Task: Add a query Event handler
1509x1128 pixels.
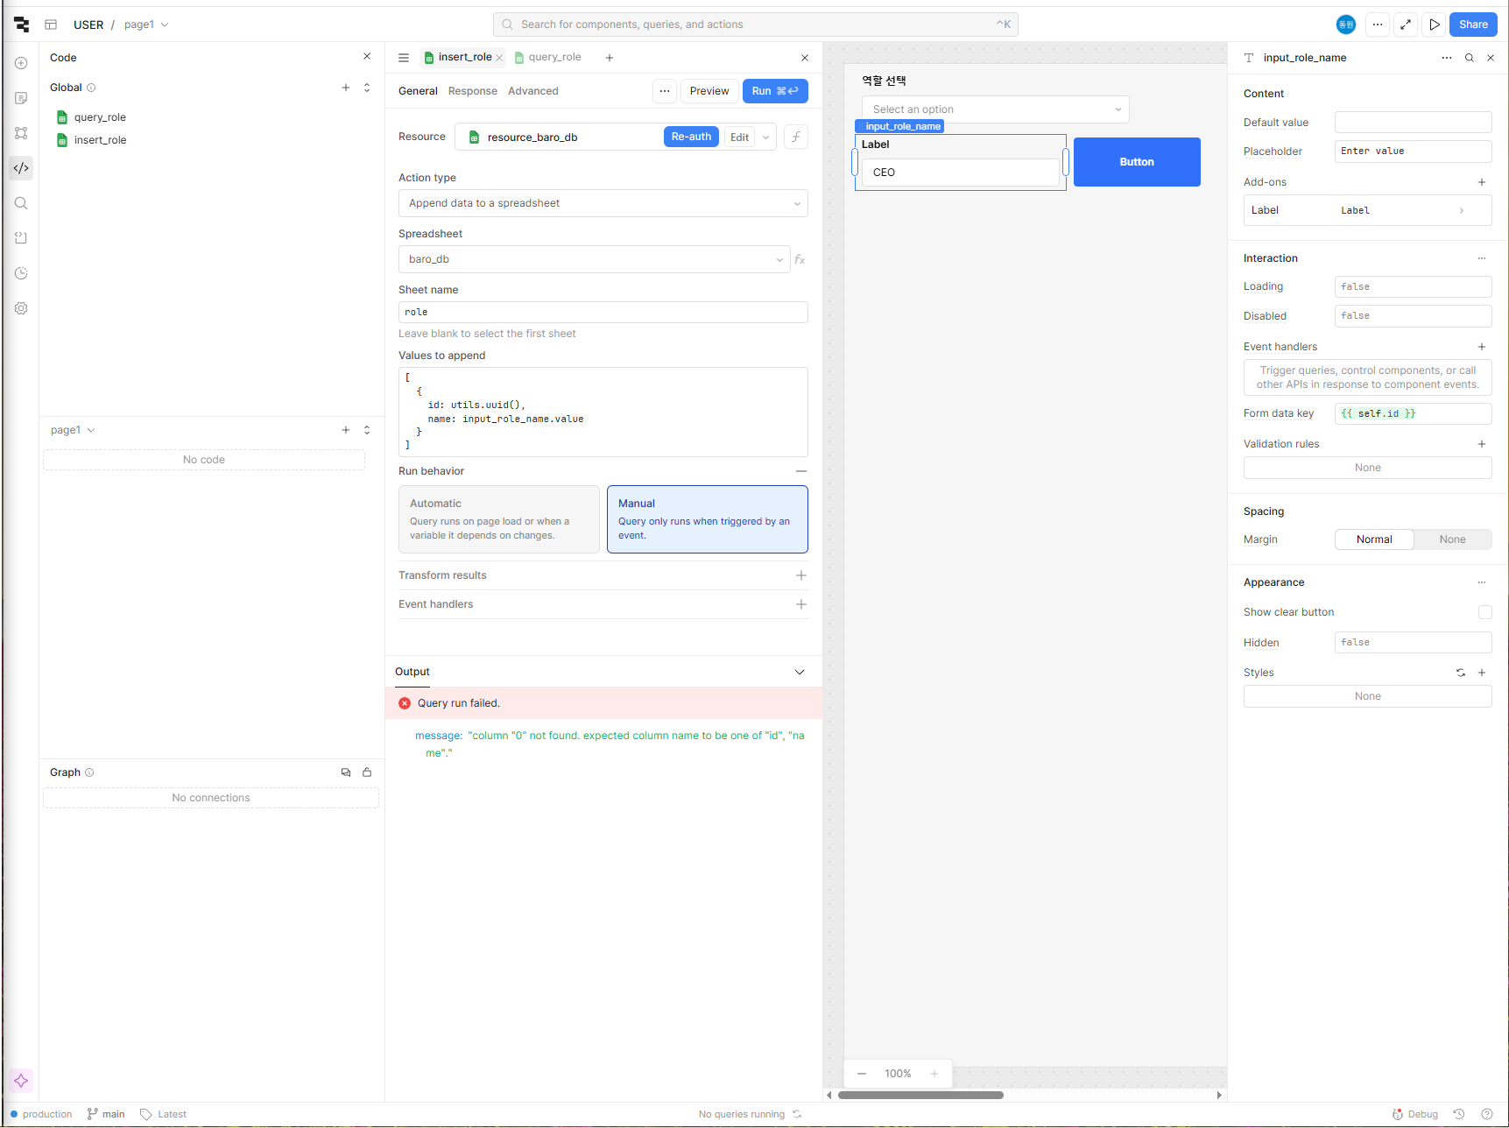Action: 801,604
